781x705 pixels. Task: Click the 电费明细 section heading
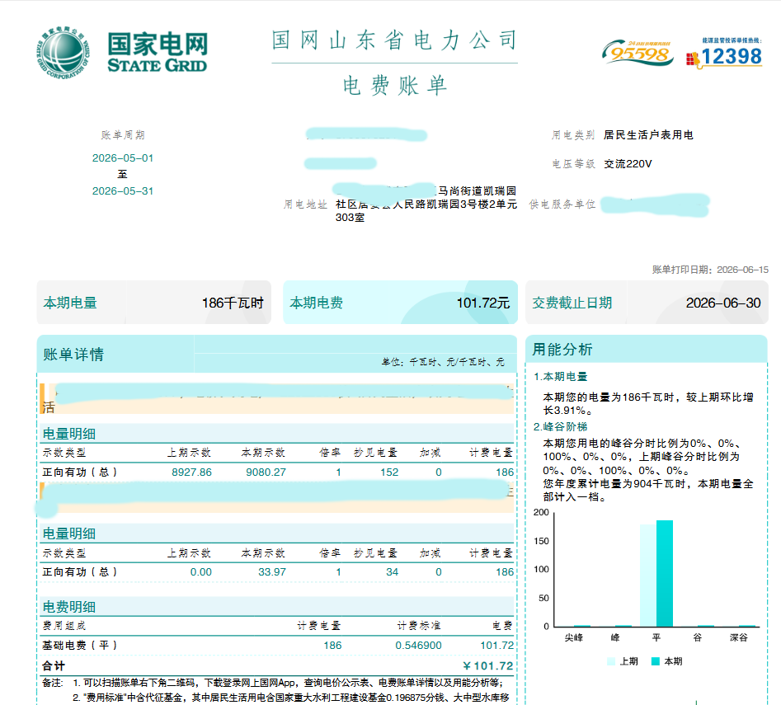(68, 607)
